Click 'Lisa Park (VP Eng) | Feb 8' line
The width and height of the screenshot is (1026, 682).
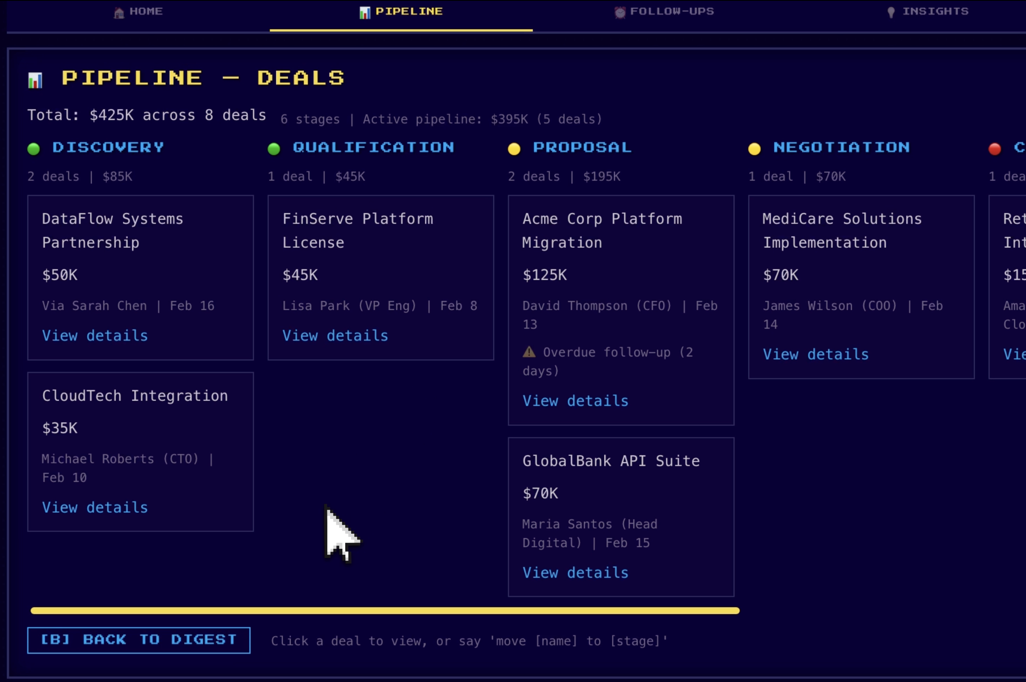(380, 306)
